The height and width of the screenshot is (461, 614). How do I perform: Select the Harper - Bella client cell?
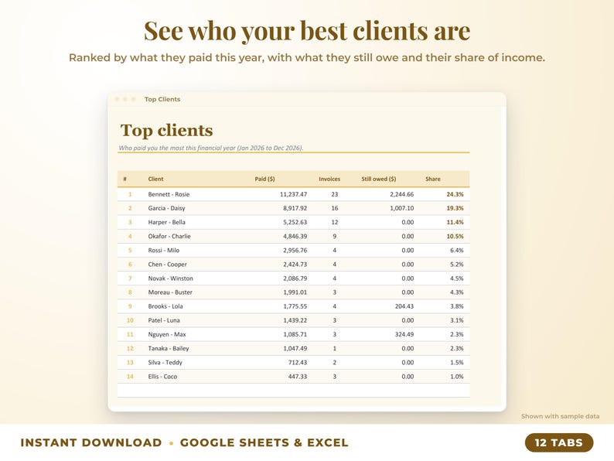(x=166, y=222)
